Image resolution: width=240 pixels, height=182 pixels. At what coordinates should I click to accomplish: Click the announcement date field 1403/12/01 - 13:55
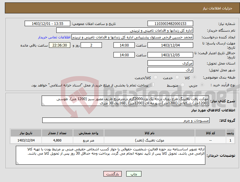[x=47, y=24]
